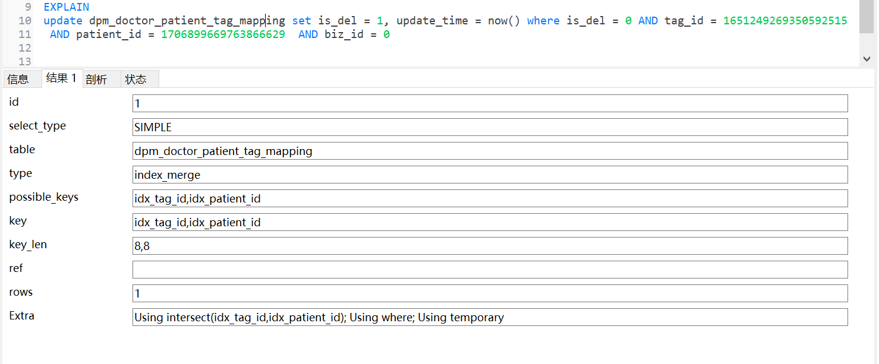879x364 pixels.
Task: Click line number 12 in the gutter
Action: click(x=24, y=48)
